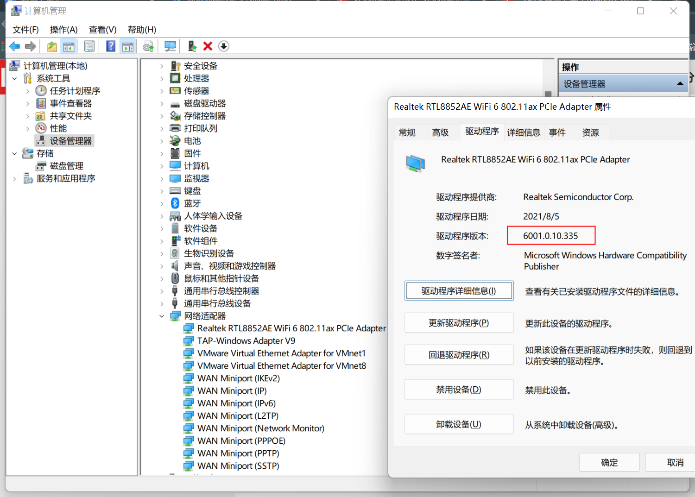Collapse the 设备管理器 actions section arrow
695x497 pixels.
coord(680,84)
